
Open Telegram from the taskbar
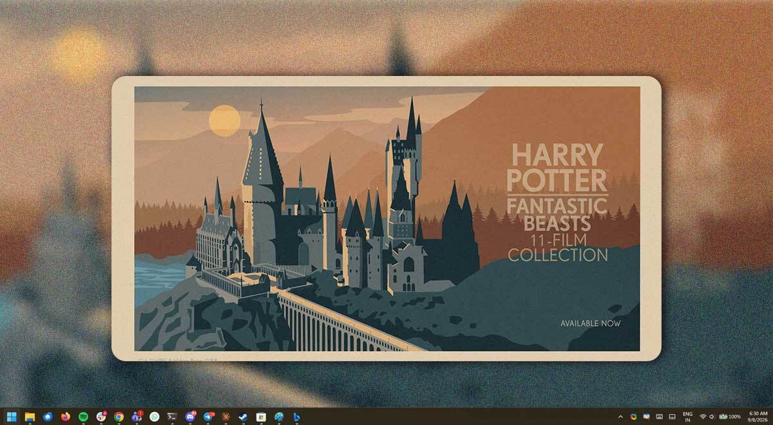point(208,417)
